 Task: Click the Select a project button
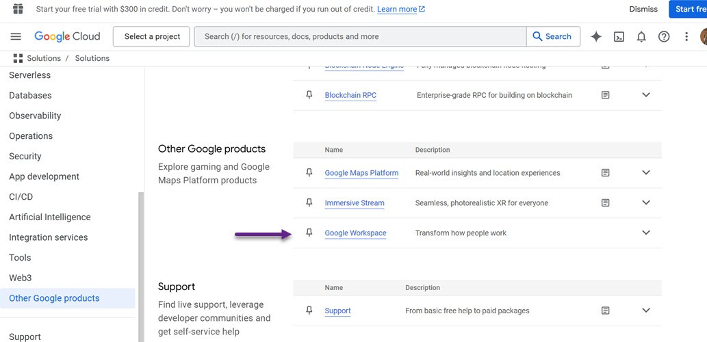(x=152, y=37)
